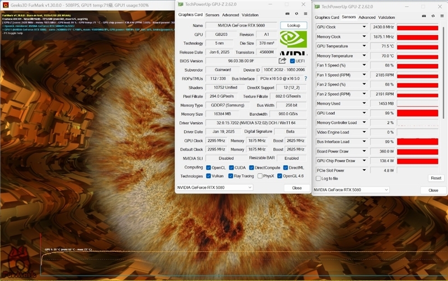Click GPU-Z app icon in Graphics Card title bar
448x281 pixels.
tap(180, 4)
